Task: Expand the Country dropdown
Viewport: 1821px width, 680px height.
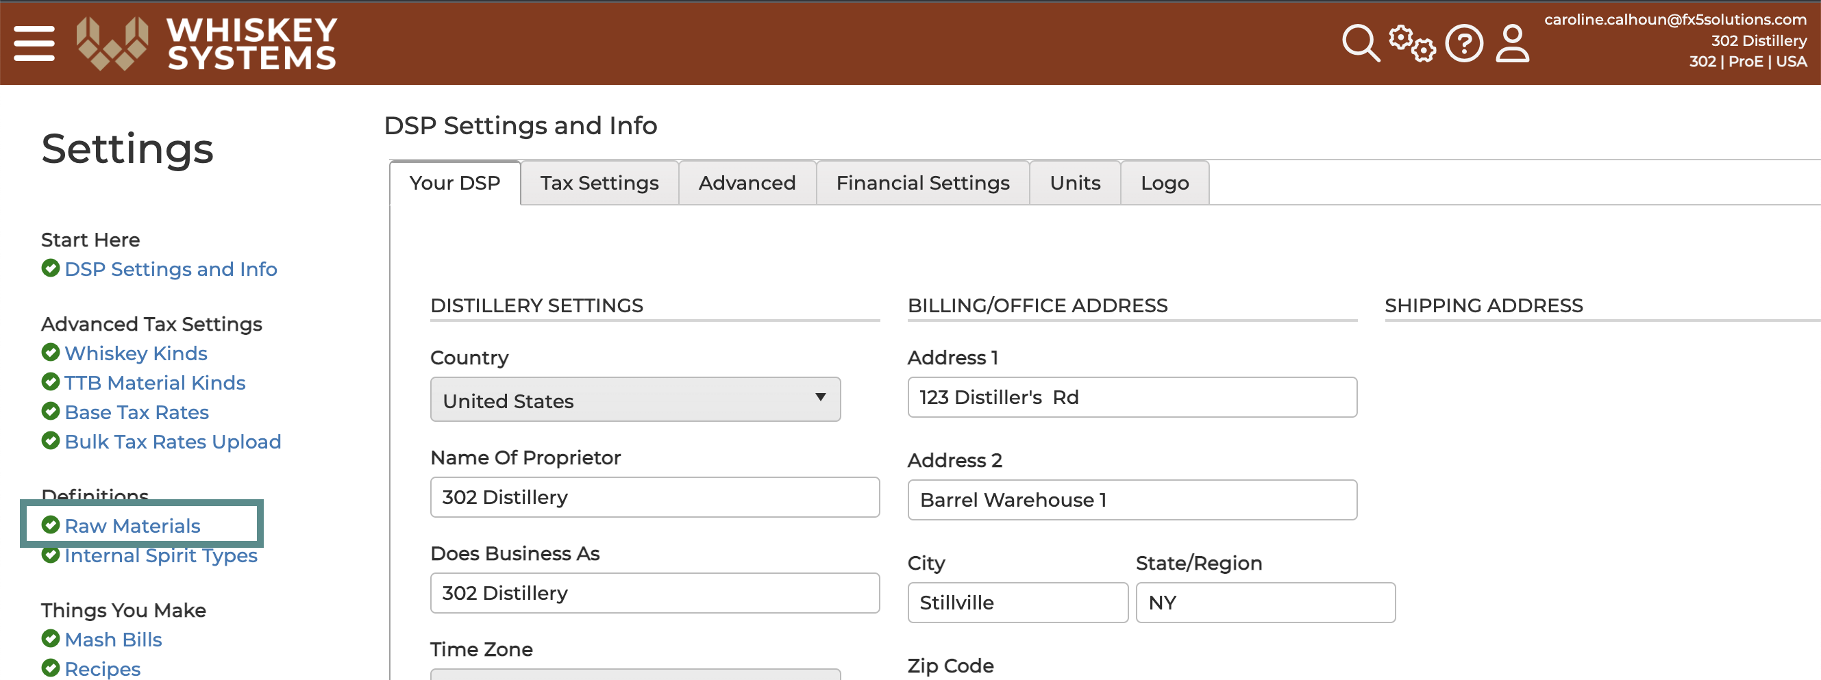Action: [x=635, y=399]
